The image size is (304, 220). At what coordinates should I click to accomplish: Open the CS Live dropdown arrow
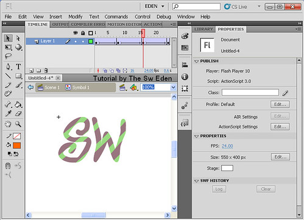tap(259, 6)
